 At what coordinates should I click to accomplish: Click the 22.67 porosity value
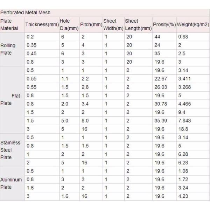coord(161,79)
